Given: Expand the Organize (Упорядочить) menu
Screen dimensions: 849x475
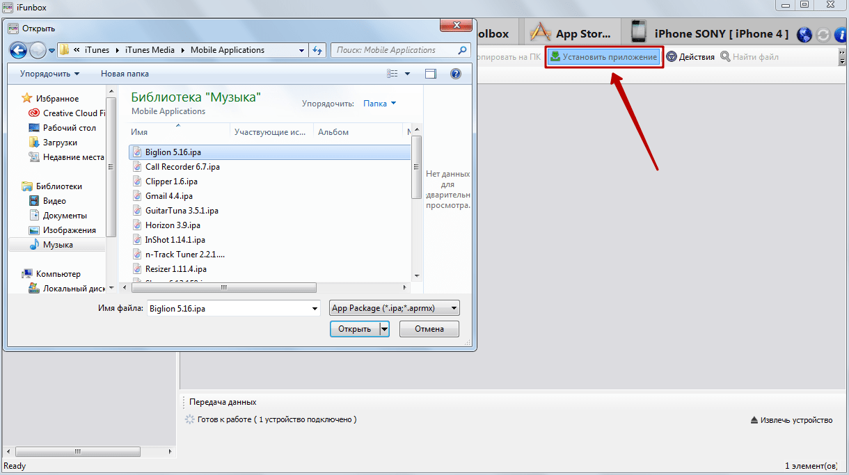Looking at the screenshot, I should 49,74.
